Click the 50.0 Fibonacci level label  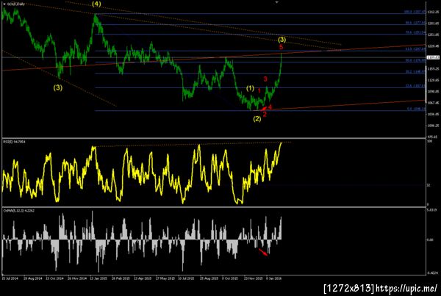(x=415, y=60)
